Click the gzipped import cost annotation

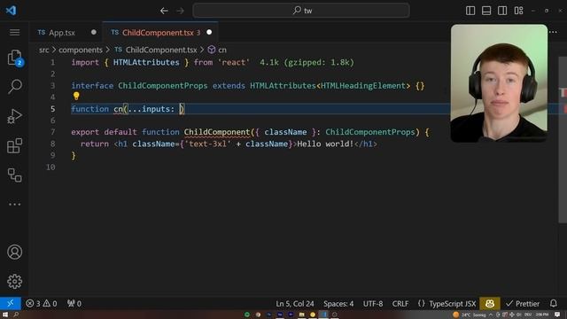pyautogui.click(x=307, y=62)
